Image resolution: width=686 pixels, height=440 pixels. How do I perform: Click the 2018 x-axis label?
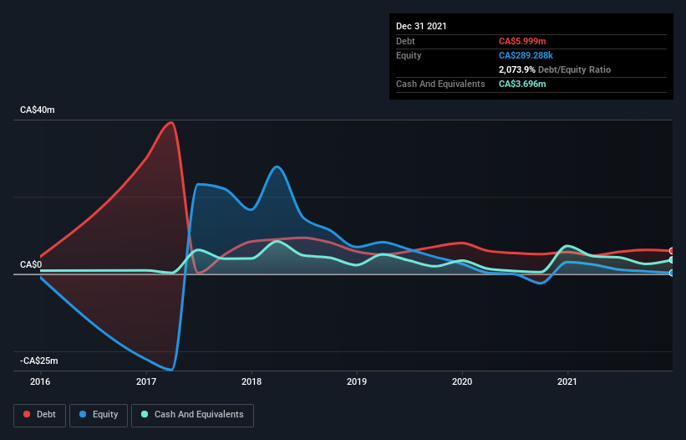click(x=252, y=381)
